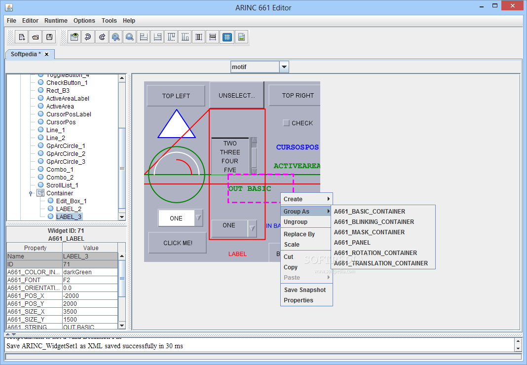
Task: Click the preview eye toolbar icon
Action: coord(75,37)
